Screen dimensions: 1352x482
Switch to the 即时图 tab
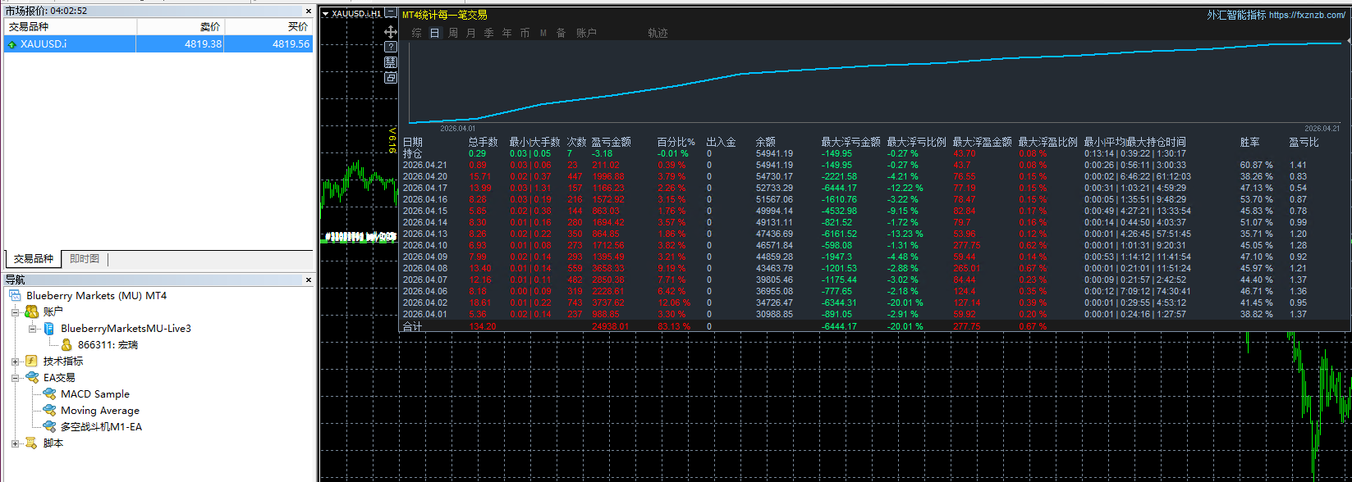(x=85, y=259)
